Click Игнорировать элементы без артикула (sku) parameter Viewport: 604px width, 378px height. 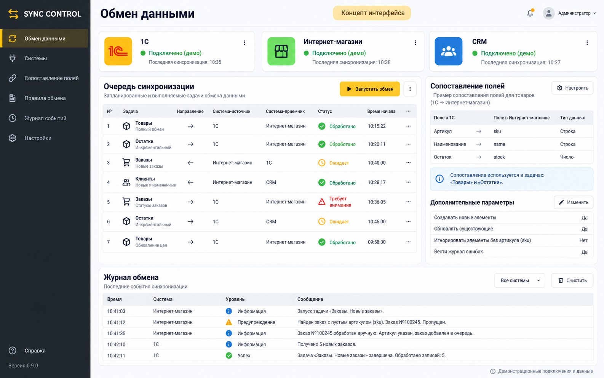coord(483,240)
